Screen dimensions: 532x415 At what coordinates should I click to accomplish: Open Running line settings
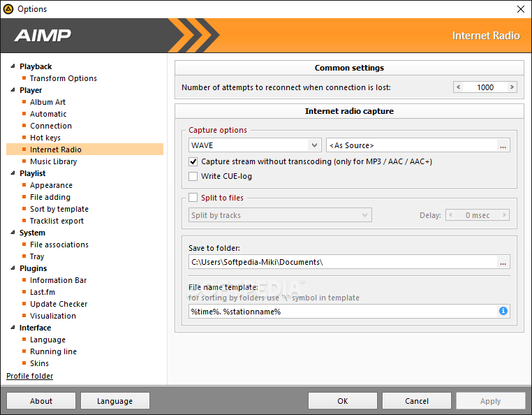point(53,352)
